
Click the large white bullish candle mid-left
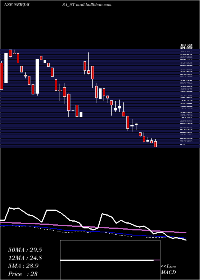[37, 76]
